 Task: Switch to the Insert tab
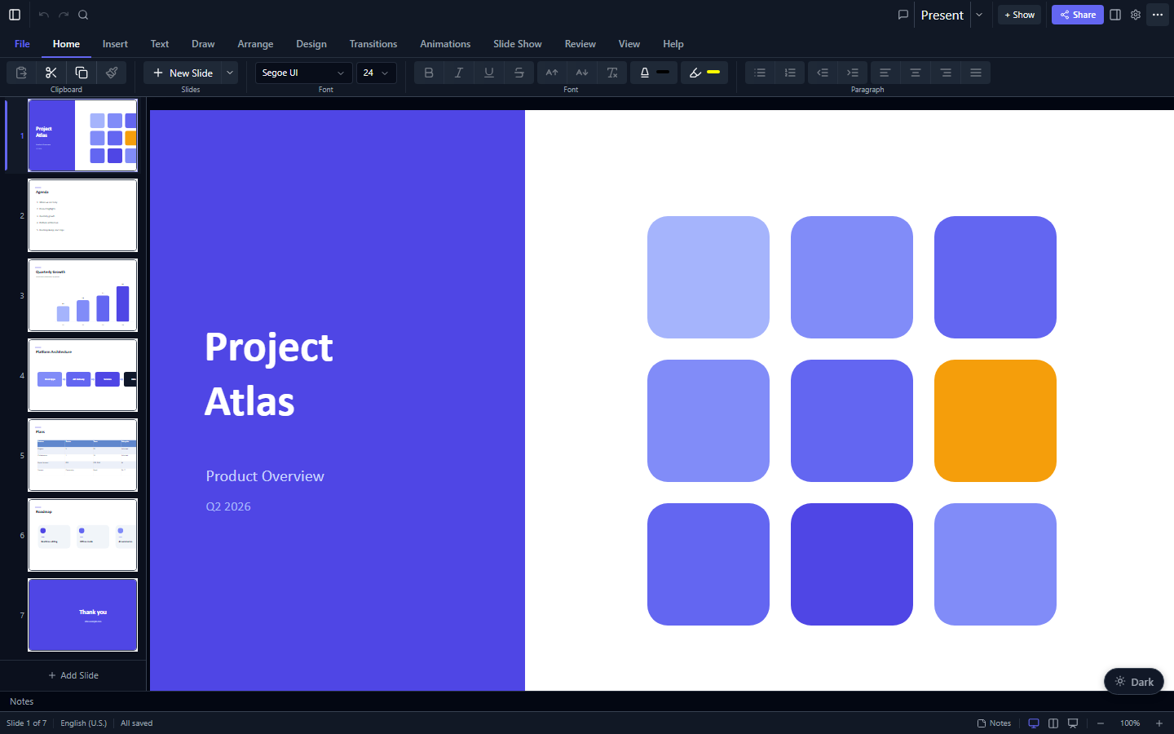115,44
